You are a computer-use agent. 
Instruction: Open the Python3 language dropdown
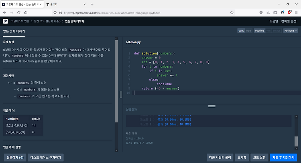(291, 31)
